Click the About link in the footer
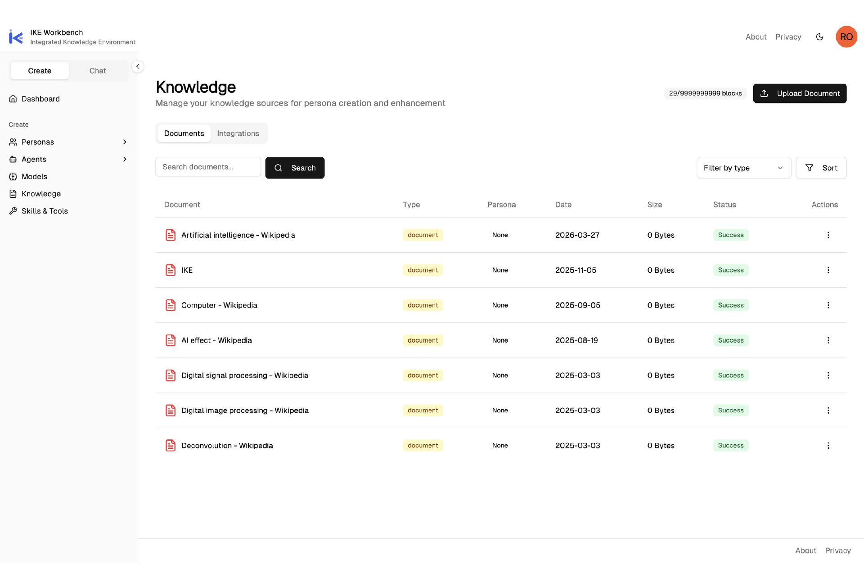 click(x=805, y=551)
